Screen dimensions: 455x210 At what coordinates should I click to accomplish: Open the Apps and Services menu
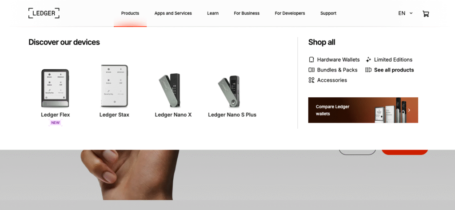(x=173, y=13)
